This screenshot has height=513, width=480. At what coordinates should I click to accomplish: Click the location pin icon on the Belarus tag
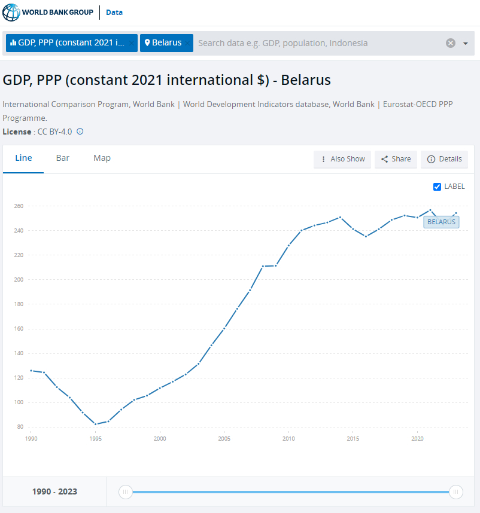tap(147, 43)
